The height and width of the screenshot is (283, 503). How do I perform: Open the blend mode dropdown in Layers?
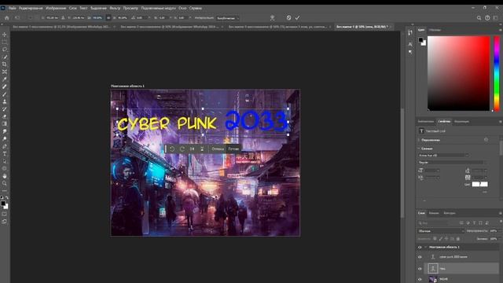441,230
